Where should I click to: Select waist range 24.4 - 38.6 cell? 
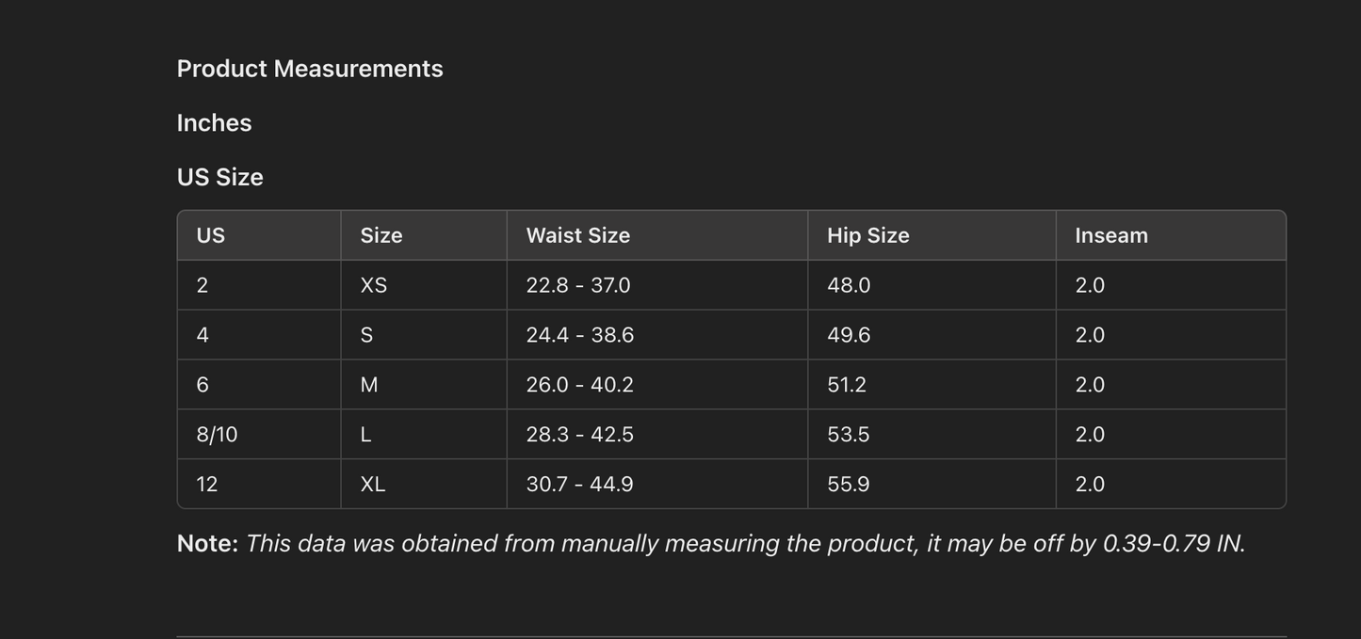(579, 335)
